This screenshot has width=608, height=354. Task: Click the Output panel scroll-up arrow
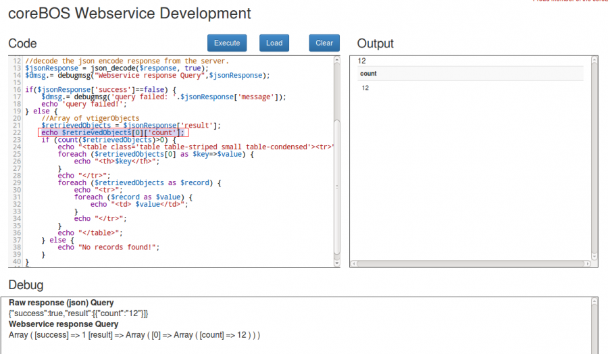point(594,61)
